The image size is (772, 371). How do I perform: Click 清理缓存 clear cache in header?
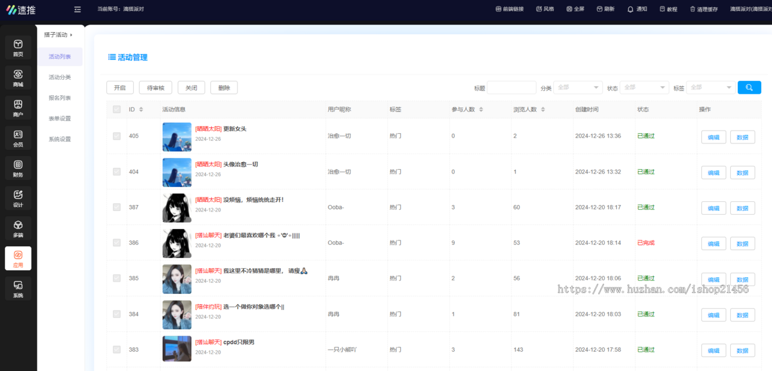(704, 9)
